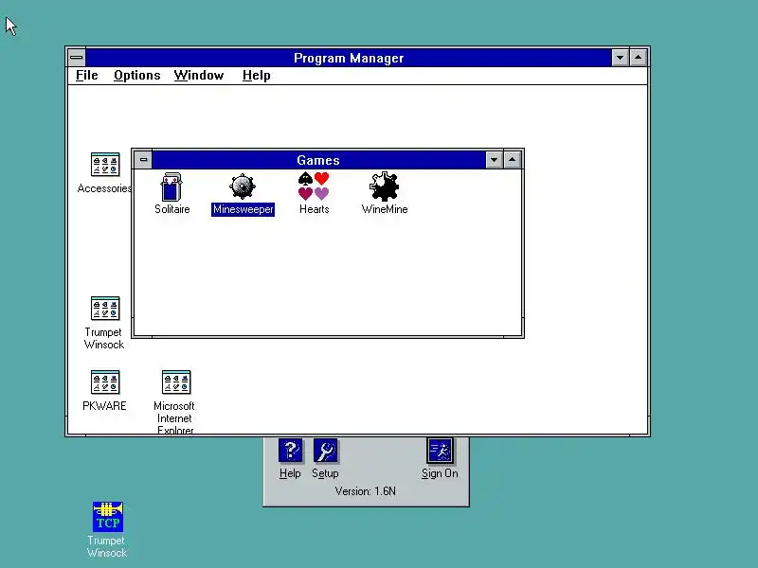Click the WineMine label text
The image size is (758, 568).
point(385,209)
